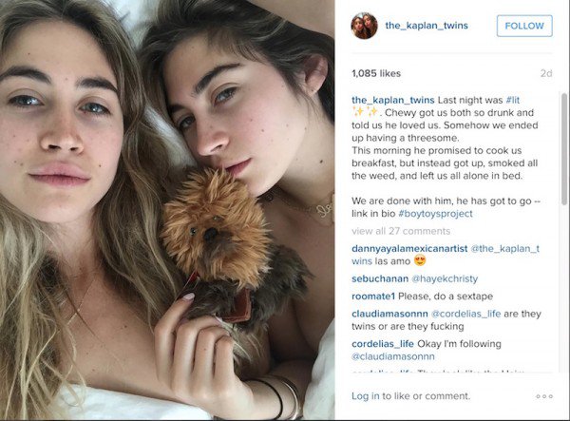Click the caption's the_kaplan_twins username
Viewport: 570px width, 421px height.
393,100
